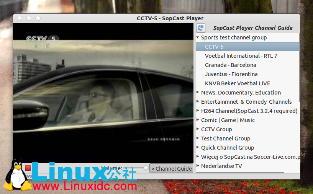Click CCTV Group label
This screenshot has height=194, width=313.
216,129
